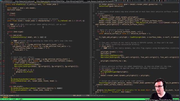Click 'if (func_wall) {' line in right pane
This screenshot has width=180, height=101.
click(x=106, y=46)
